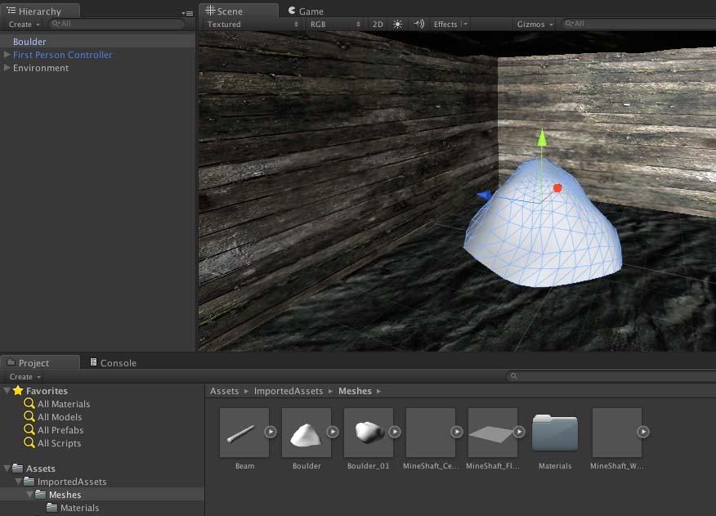Image resolution: width=716 pixels, height=516 pixels.
Task: Expand MineShaft_W... asset sub-objects
Action: [643, 432]
